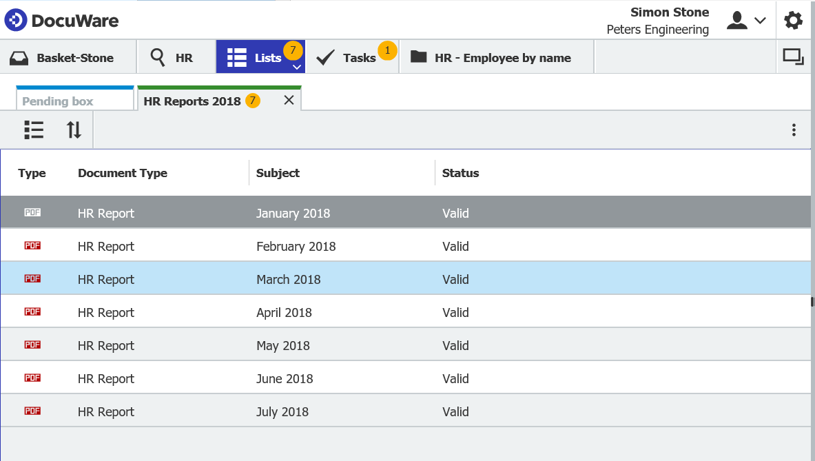Click the Subject column header
This screenshot has width=815, height=461.
pyautogui.click(x=278, y=173)
